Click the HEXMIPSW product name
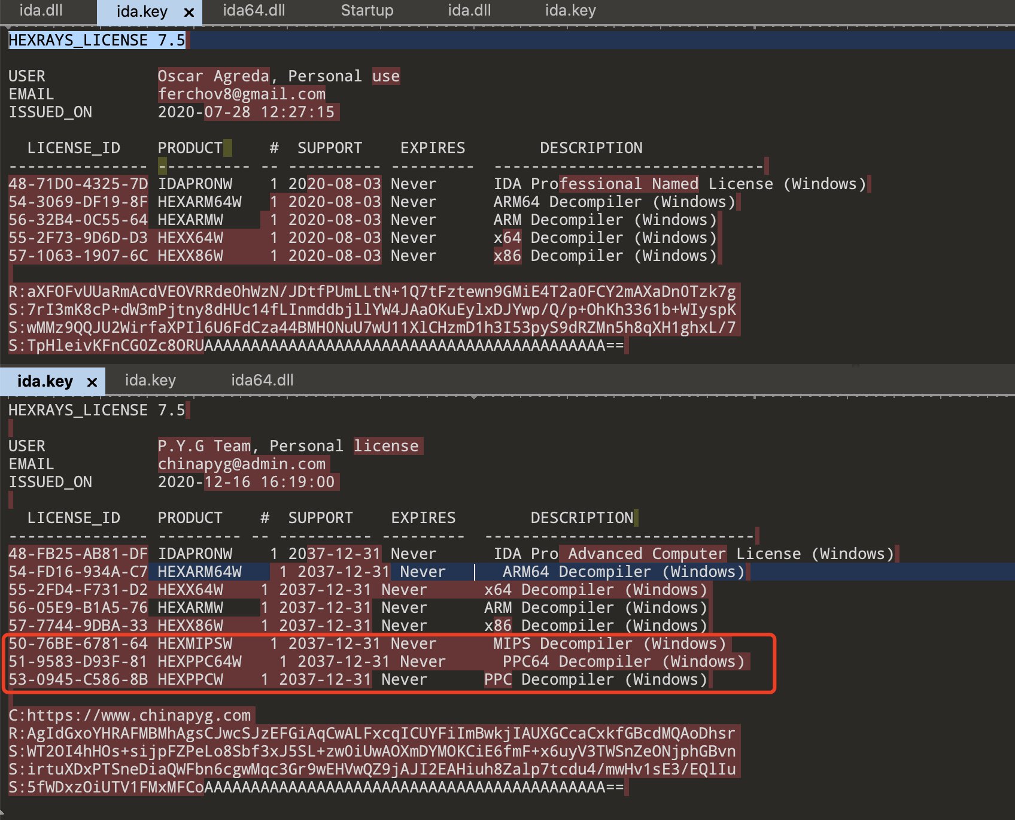 (195, 643)
